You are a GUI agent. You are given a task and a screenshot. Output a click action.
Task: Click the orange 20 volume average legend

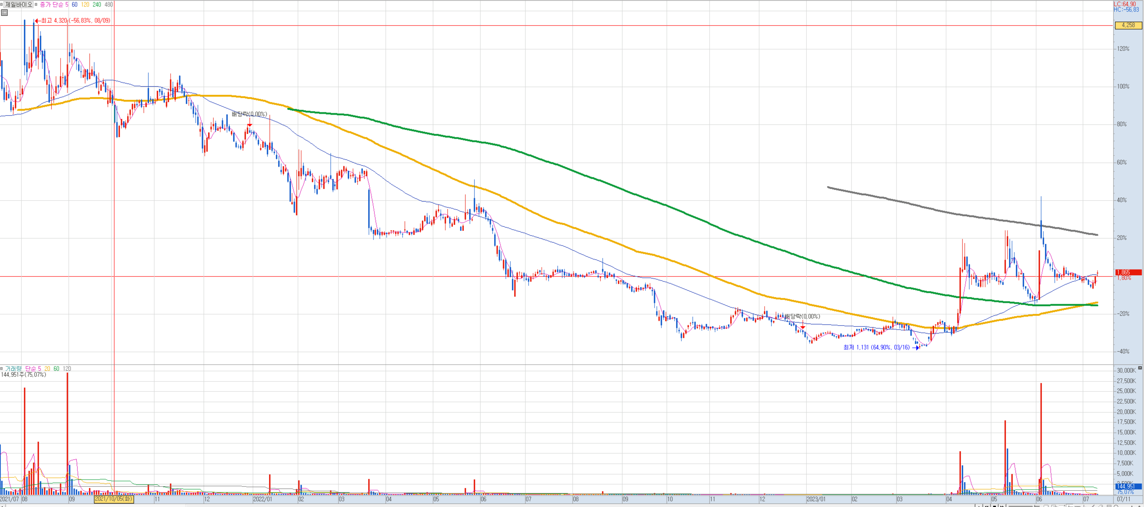coord(47,369)
